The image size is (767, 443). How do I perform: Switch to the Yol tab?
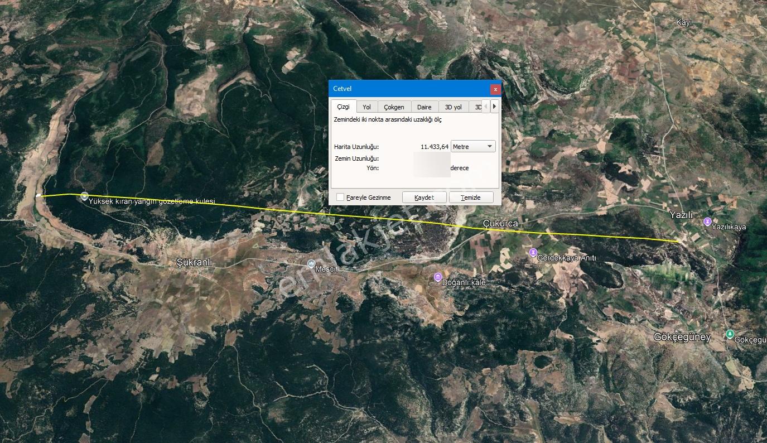pos(366,107)
